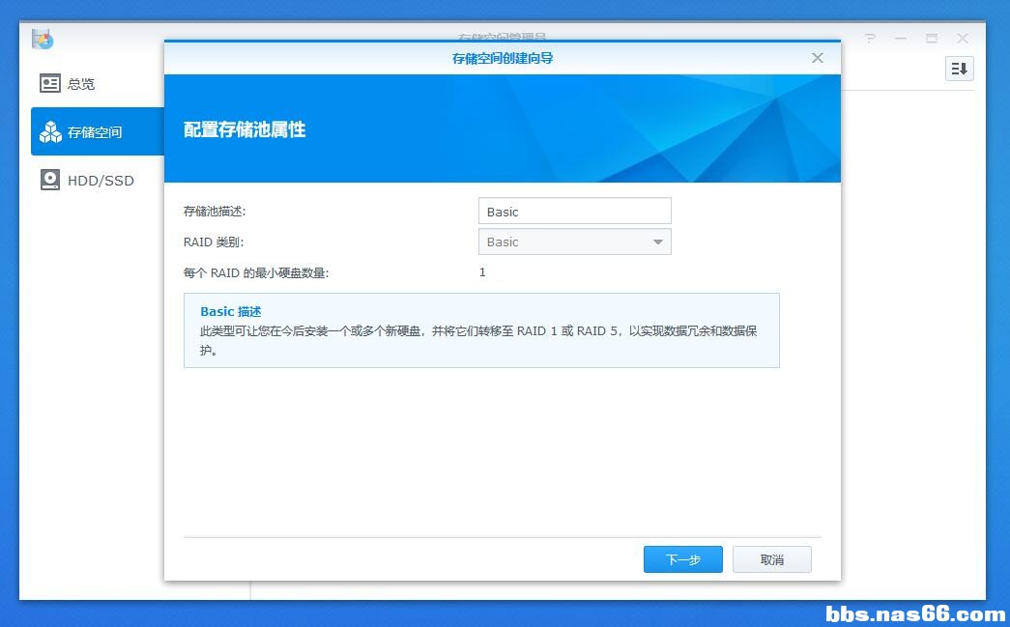The image size is (1010, 627).
Task: Select the 总览 sidebar tab label
Action: coord(81,84)
